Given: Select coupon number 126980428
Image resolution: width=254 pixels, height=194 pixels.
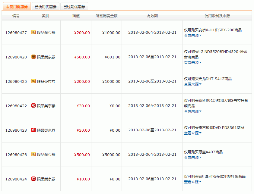Looking at the screenshot, I should (x=16, y=57).
